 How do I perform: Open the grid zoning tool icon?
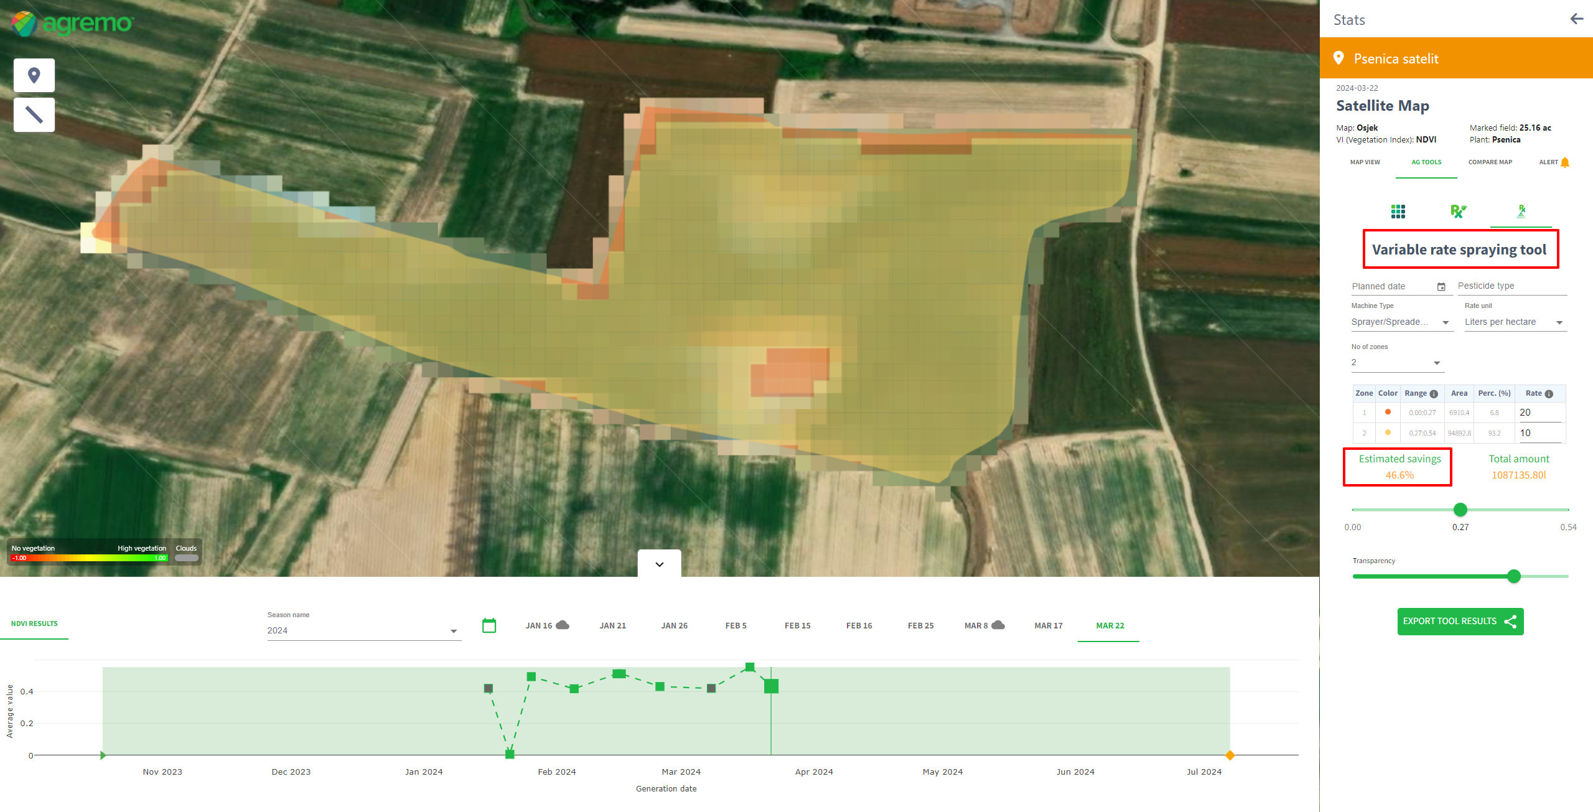[x=1398, y=212]
